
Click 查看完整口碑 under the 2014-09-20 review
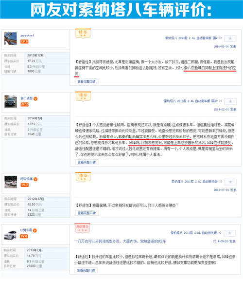click(86, 270)
